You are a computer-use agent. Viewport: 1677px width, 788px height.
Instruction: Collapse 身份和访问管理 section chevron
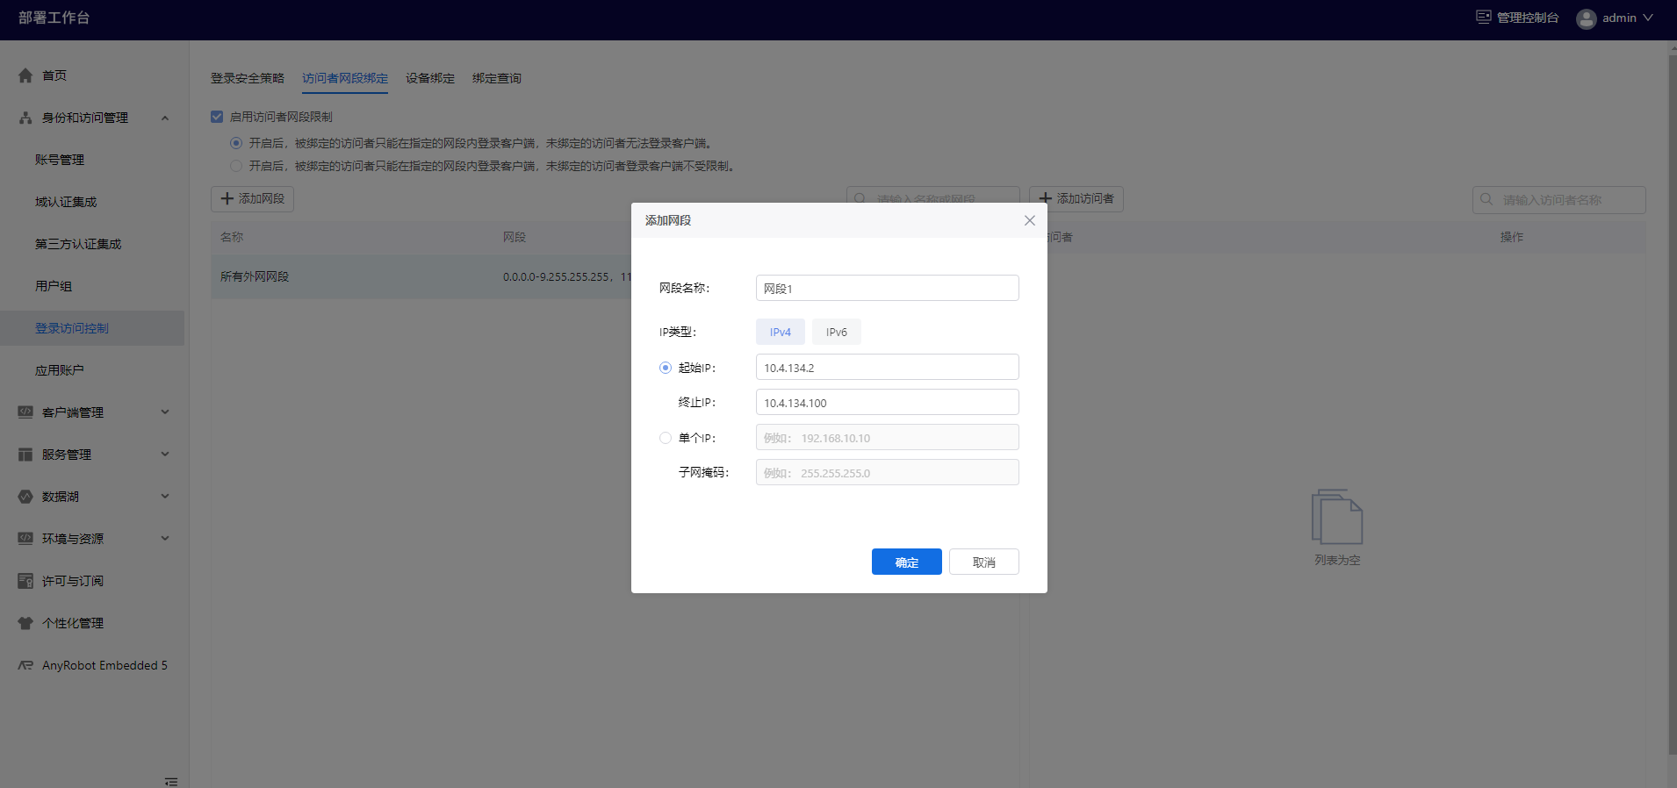[165, 118]
